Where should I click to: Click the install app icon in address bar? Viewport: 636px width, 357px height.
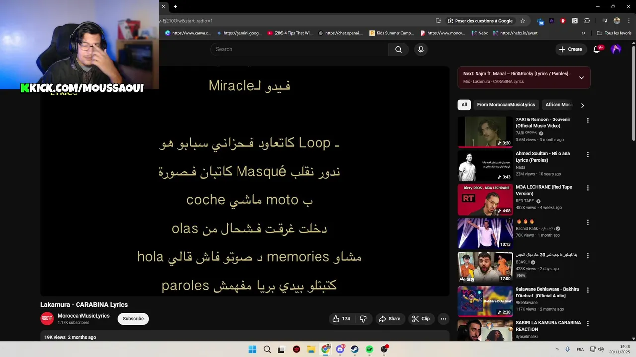tap(438, 21)
